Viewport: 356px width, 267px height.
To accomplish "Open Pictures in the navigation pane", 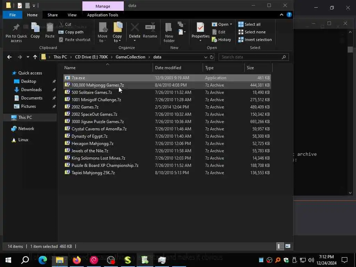I will tap(29, 106).
